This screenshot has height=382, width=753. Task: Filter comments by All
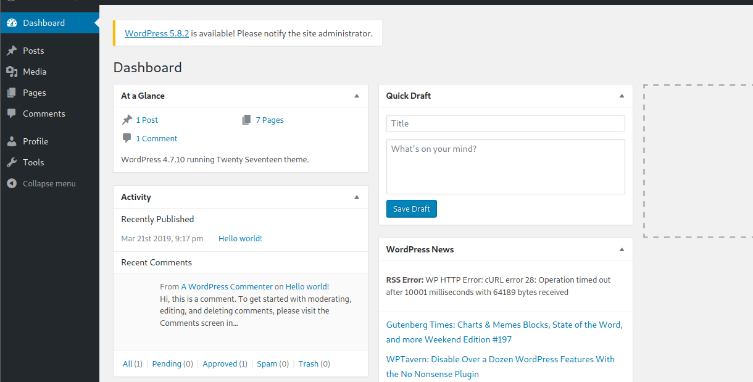tap(128, 363)
